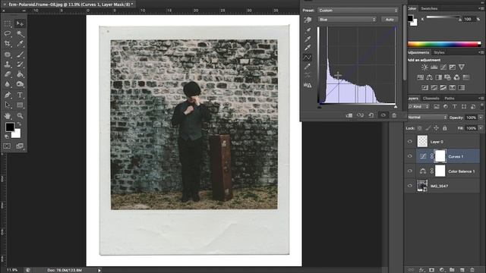The width and height of the screenshot is (486, 273).
Task: Hide the IMG_3547 layer
Action: click(410, 186)
